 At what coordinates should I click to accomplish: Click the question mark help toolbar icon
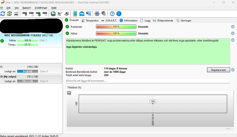click(x=112, y=14)
